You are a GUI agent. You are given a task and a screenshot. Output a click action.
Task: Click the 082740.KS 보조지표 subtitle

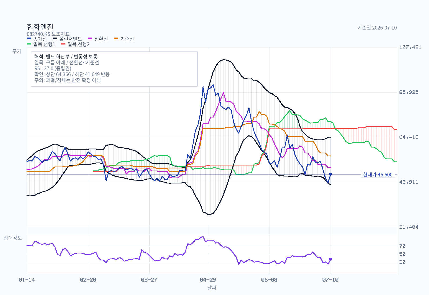coord(48,34)
